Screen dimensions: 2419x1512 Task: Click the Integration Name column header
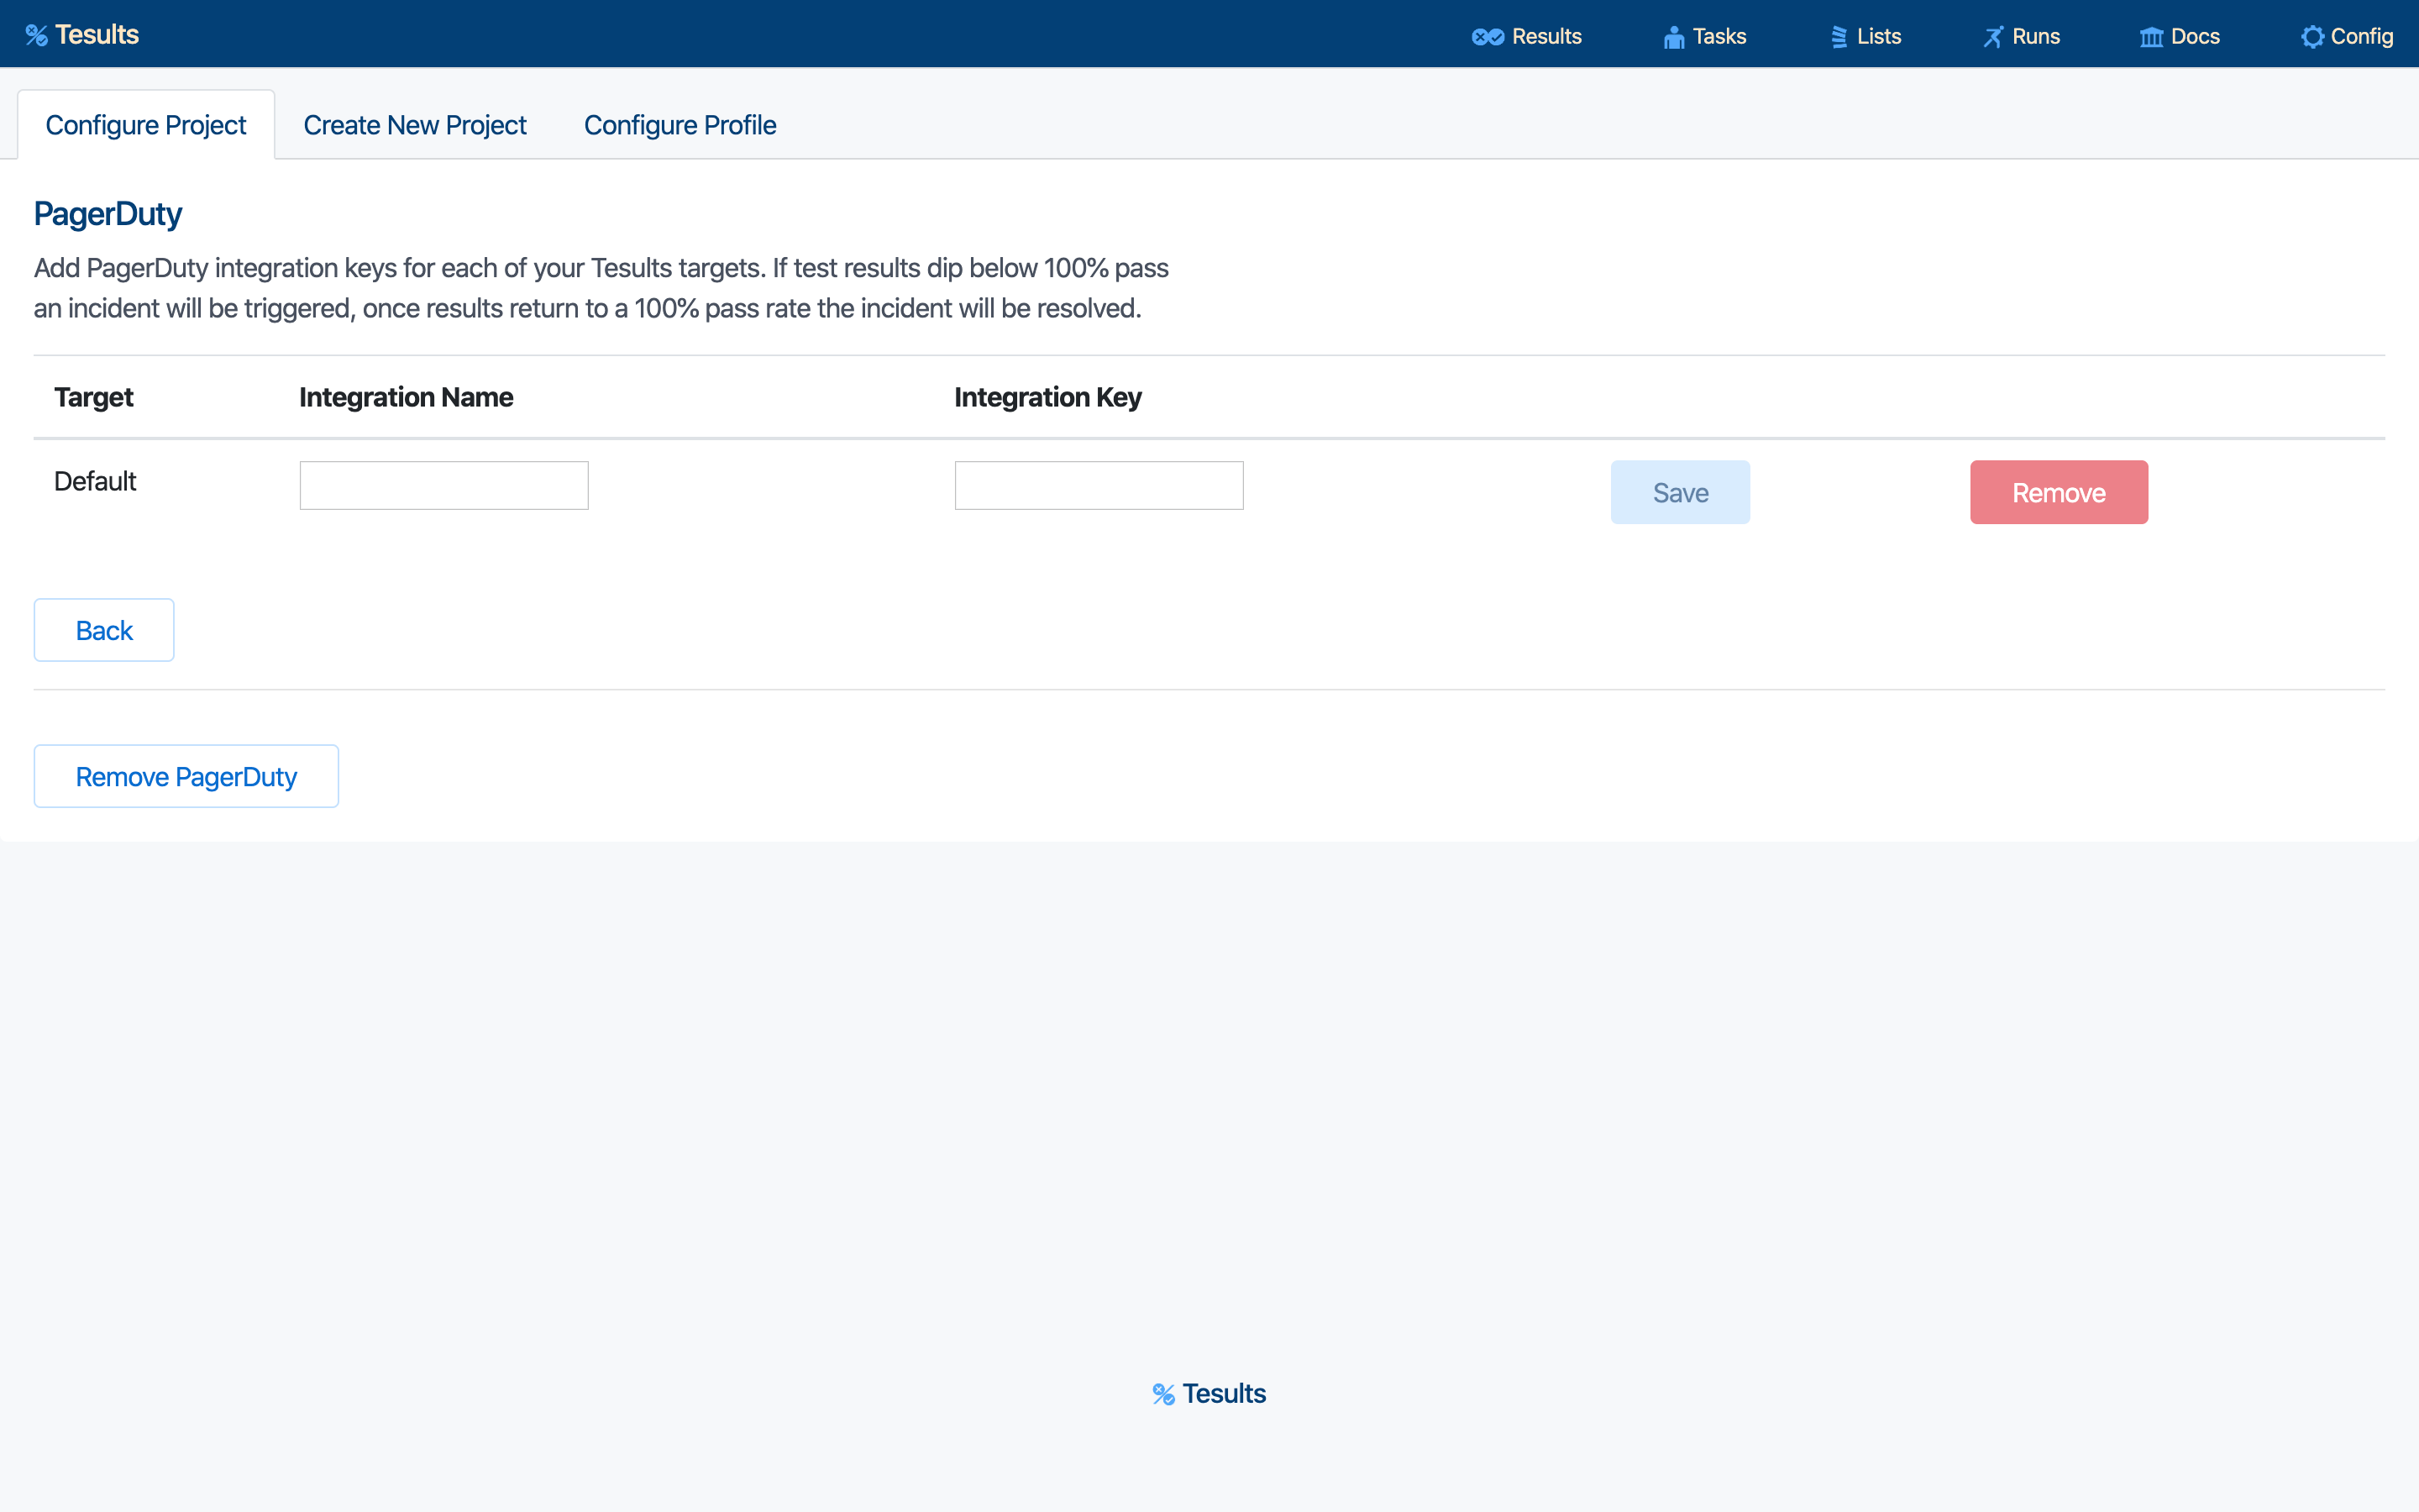tap(406, 398)
